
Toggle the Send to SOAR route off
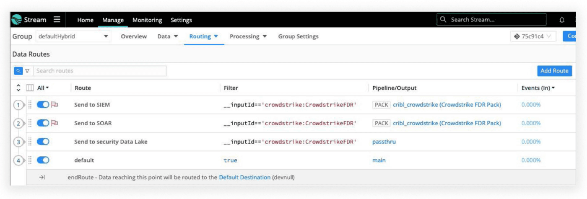(x=43, y=123)
